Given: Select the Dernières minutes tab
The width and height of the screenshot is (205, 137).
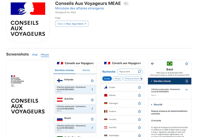Looking at the screenshot, I should point(64,70).
